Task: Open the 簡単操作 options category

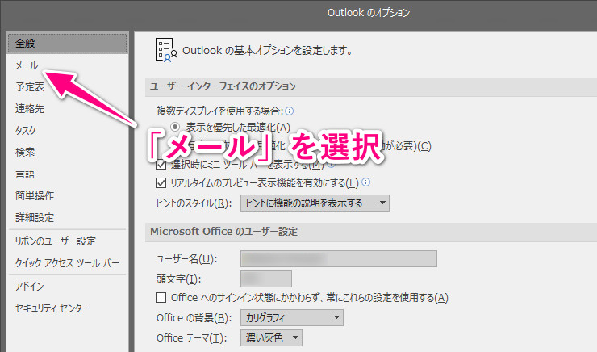Action: pos(35,195)
